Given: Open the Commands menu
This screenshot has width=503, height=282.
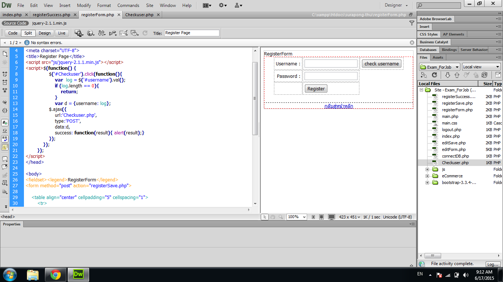Looking at the screenshot, I should click(128, 5).
